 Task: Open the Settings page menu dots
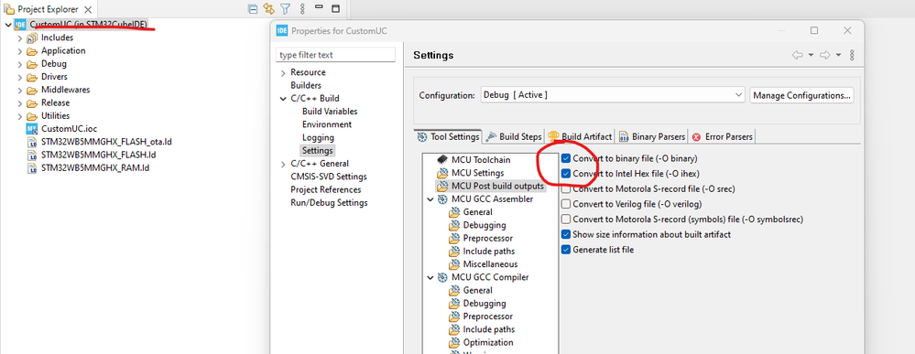click(x=852, y=55)
